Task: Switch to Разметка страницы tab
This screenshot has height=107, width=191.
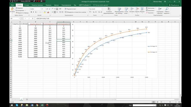Action: pos(37,5)
